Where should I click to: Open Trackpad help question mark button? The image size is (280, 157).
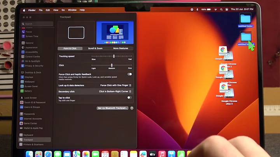tap(132, 108)
